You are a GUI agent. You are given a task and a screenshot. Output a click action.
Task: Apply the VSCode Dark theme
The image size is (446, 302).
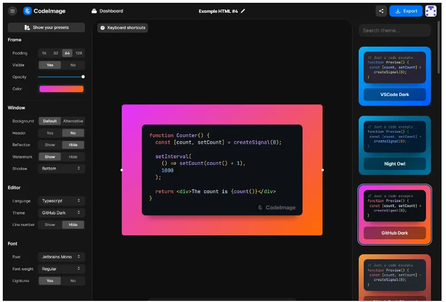pos(394,94)
